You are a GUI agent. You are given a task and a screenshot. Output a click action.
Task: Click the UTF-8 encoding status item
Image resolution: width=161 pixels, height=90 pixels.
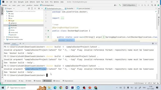coord(150,83)
